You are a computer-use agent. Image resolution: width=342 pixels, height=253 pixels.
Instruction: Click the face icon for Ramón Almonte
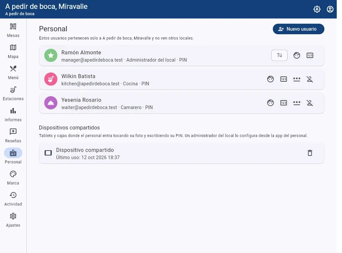coord(297,55)
